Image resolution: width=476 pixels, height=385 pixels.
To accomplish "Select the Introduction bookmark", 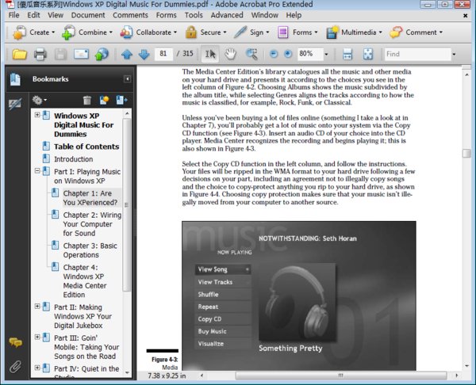I will coord(74,159).
